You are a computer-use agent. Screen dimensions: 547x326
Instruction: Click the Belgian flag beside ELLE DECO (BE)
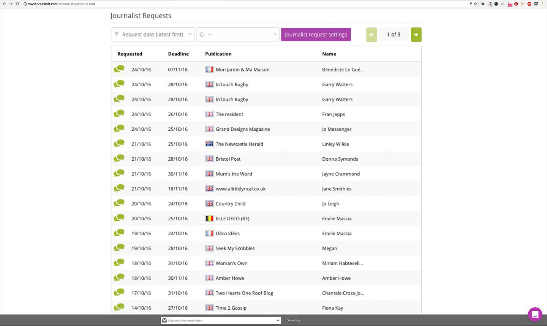click(x=209, y=218)
